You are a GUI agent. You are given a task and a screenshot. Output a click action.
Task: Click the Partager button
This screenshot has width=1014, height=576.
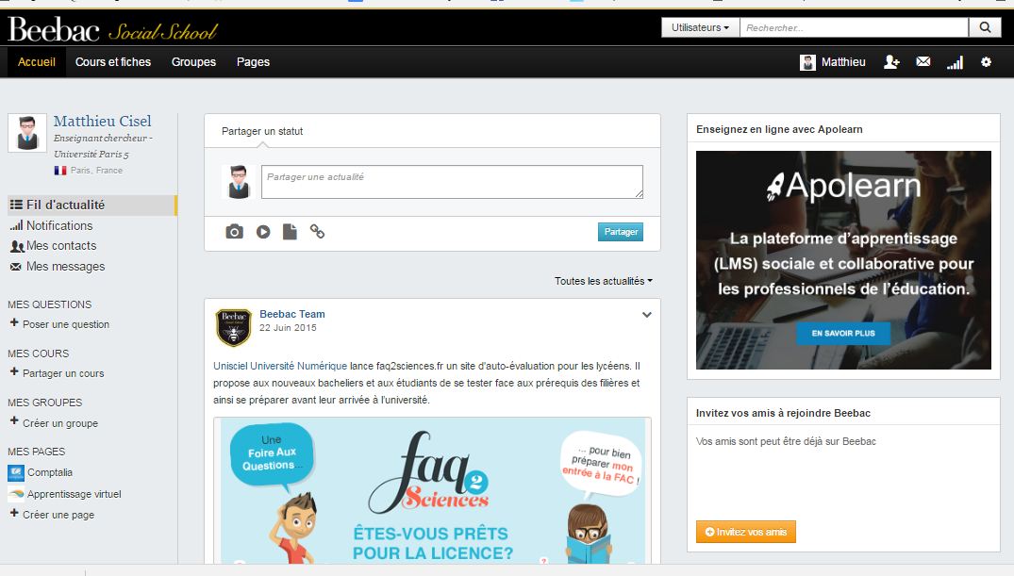click(620, 231)
